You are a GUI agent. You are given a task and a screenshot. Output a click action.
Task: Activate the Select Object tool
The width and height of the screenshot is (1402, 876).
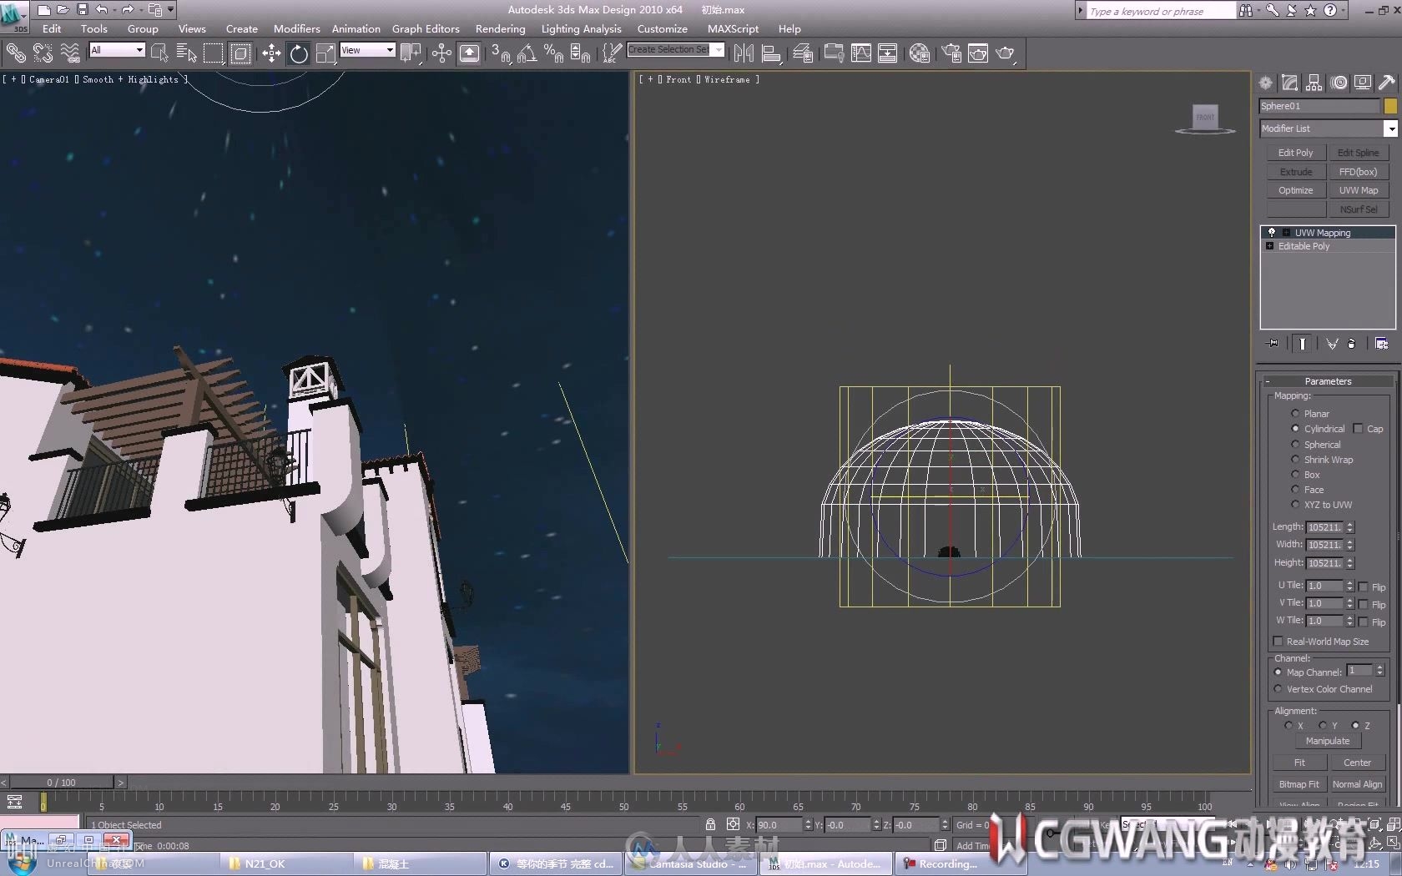coord(159,53)
